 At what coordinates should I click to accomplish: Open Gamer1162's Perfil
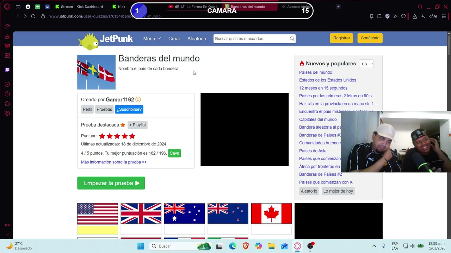pyautogui.click(x=87, y=109)
